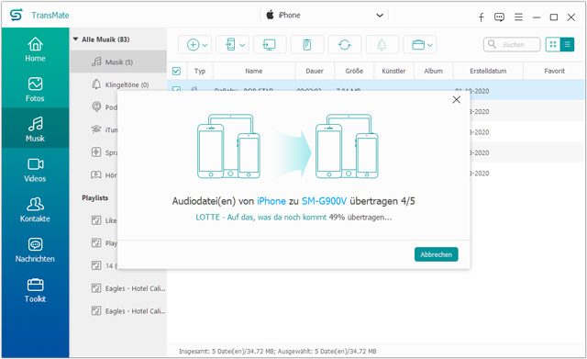
Task: Click the TransMate title text
Action: [x=50, y=16]
